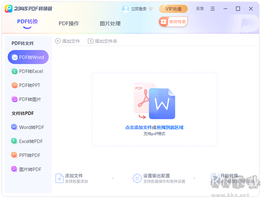Switch to the PDF转换 tab
261x198 pixels.
pyautogui.click(x=27, y=22)
